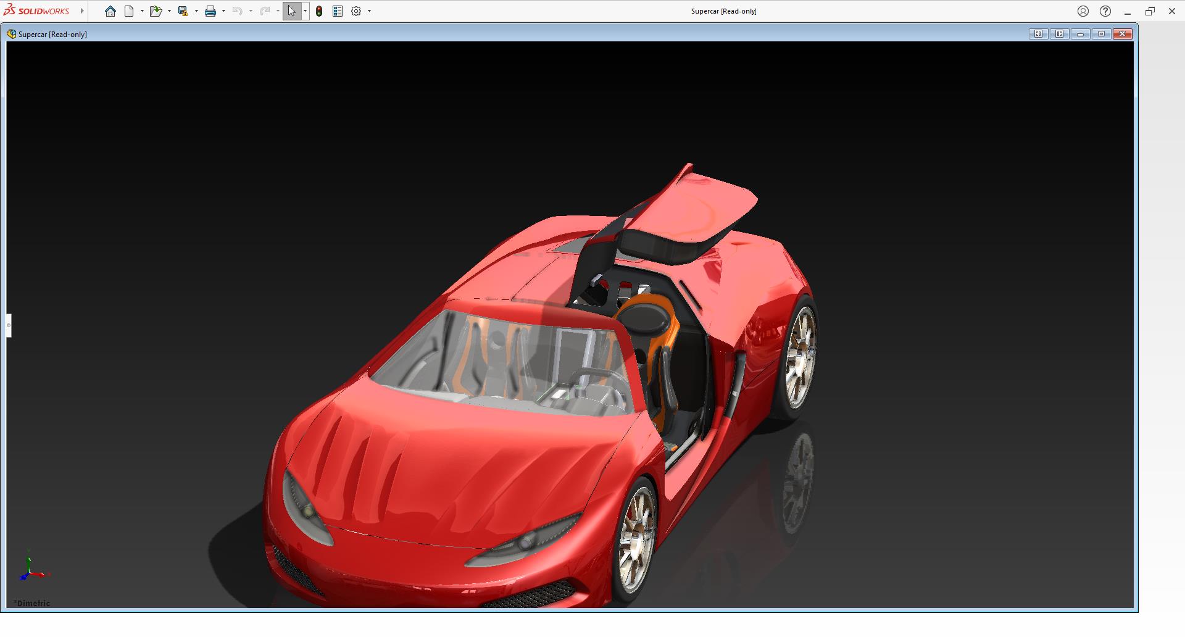Toggle the Select cursor tool
Viewport: 1185px width, 637px height.
tap(291, 11)
